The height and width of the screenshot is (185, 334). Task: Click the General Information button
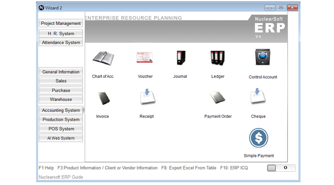coord(61,72)
